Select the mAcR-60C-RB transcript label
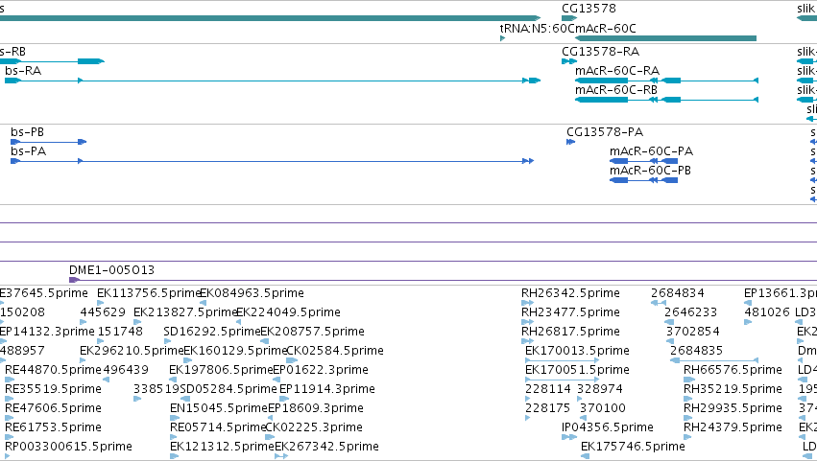The height and width of the screenshot is (461, 817). pyautogui.click(x=616, y=89)
